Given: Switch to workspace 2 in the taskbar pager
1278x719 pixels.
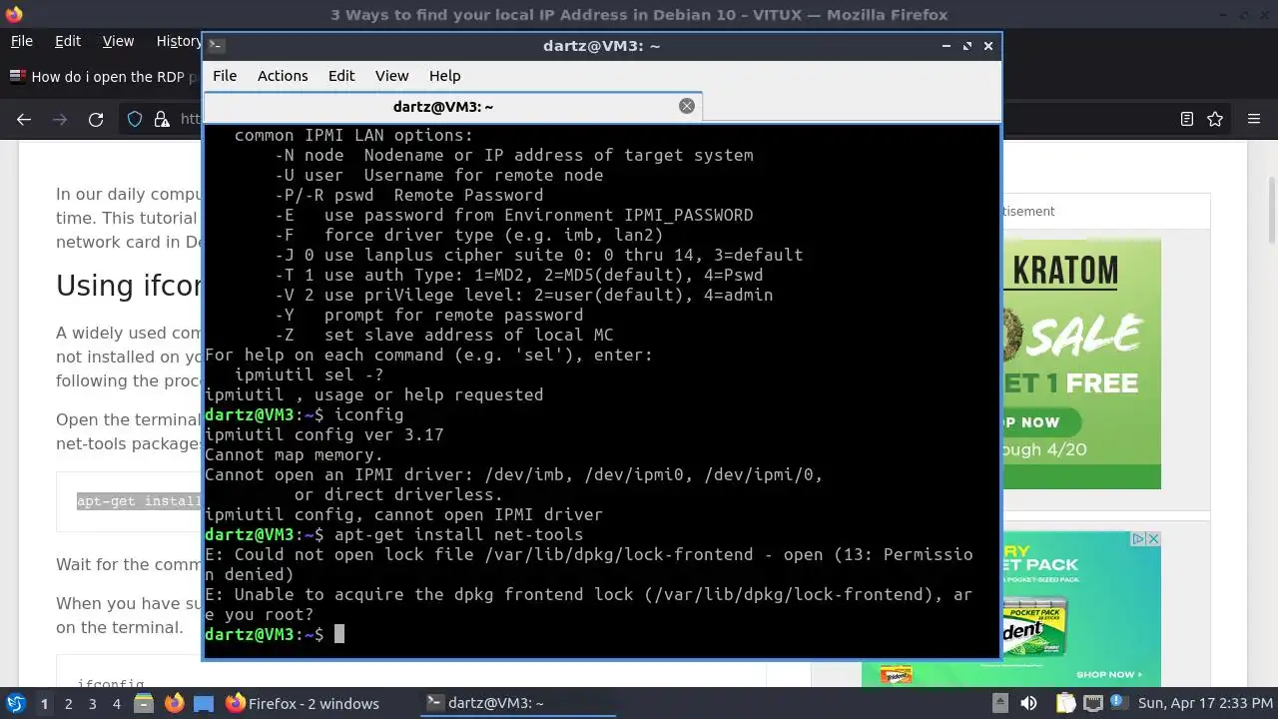Looking at the screenshot, I should point(68,703).
